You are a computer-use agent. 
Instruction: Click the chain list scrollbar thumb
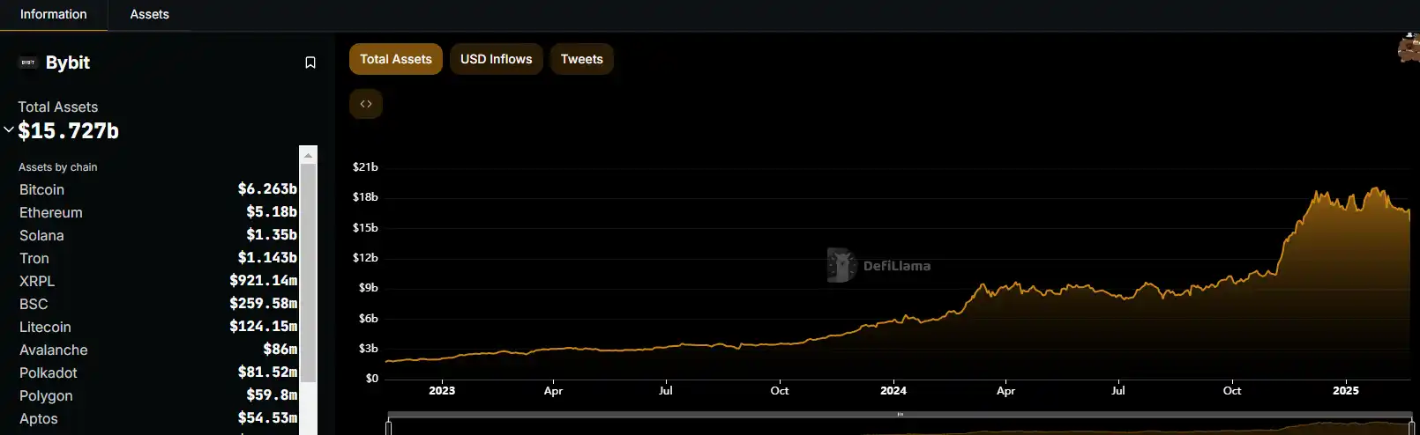coord(308,291)
